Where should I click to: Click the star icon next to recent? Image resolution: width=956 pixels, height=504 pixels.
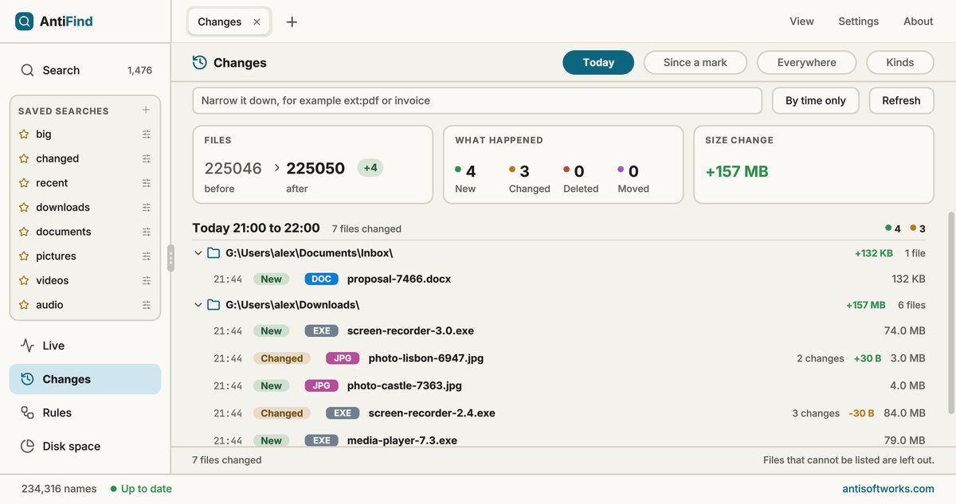coord(24,183)
